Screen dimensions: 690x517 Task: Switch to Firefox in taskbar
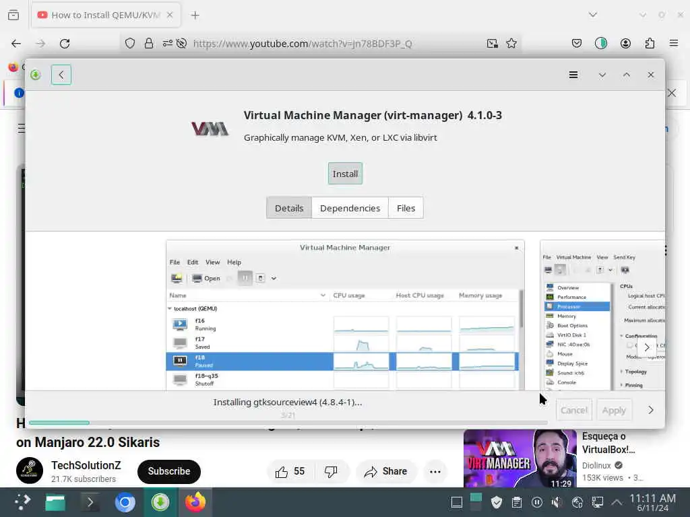(x=195, y=502)
